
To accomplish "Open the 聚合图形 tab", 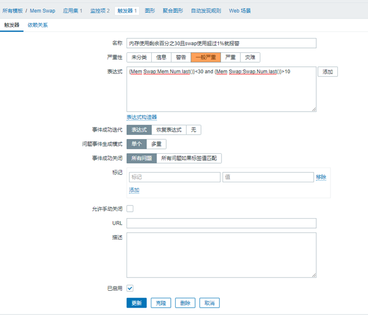I will 173,11.
